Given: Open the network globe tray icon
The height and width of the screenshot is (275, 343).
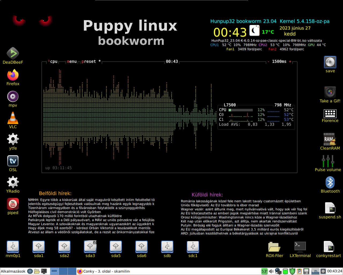Looking at the screenshot, I should click(x=278, y=271).
